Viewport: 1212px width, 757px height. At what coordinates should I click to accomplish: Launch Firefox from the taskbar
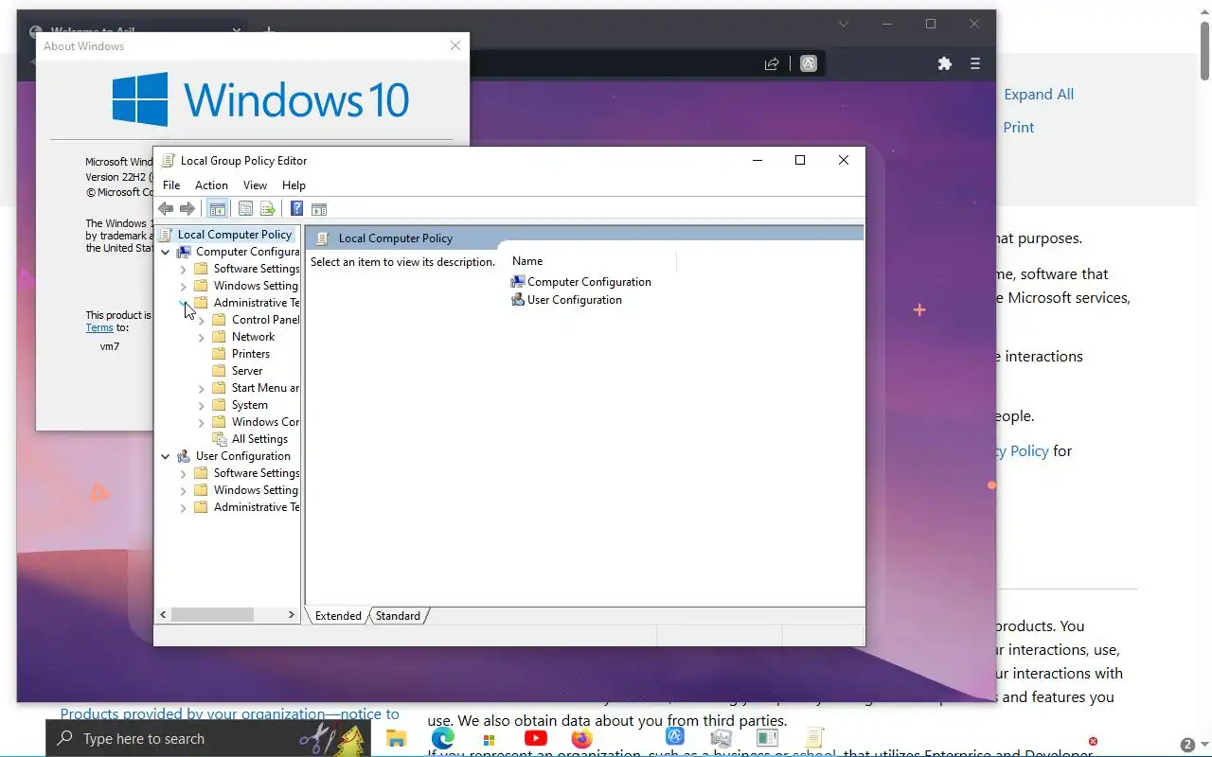point(581,738)
